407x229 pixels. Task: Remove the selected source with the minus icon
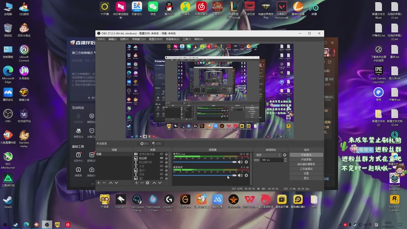142,183
